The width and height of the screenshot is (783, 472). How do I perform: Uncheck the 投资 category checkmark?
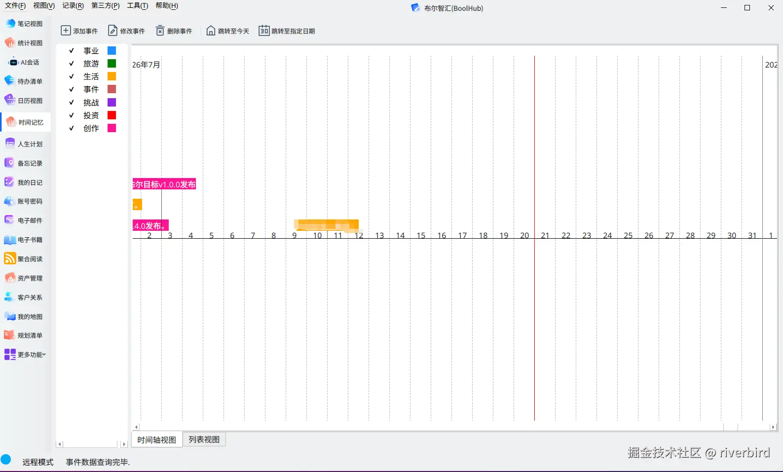(x=72, y=115)
